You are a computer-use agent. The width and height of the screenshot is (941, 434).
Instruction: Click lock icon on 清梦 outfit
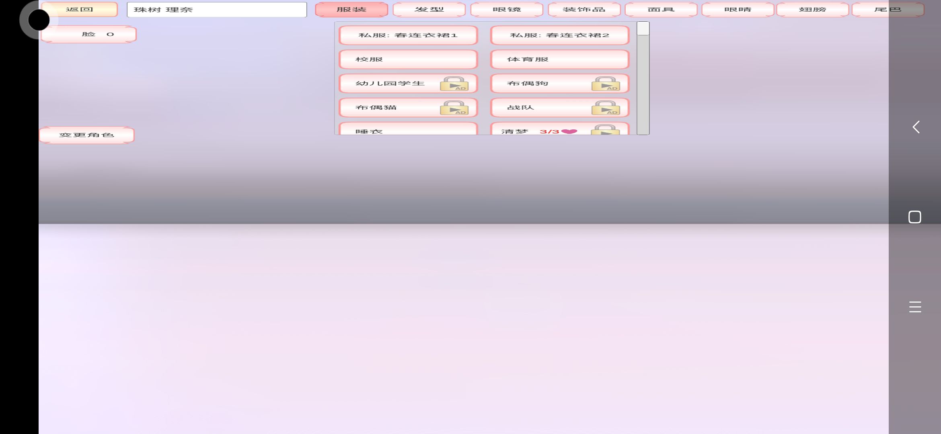(x=605, y=130)
